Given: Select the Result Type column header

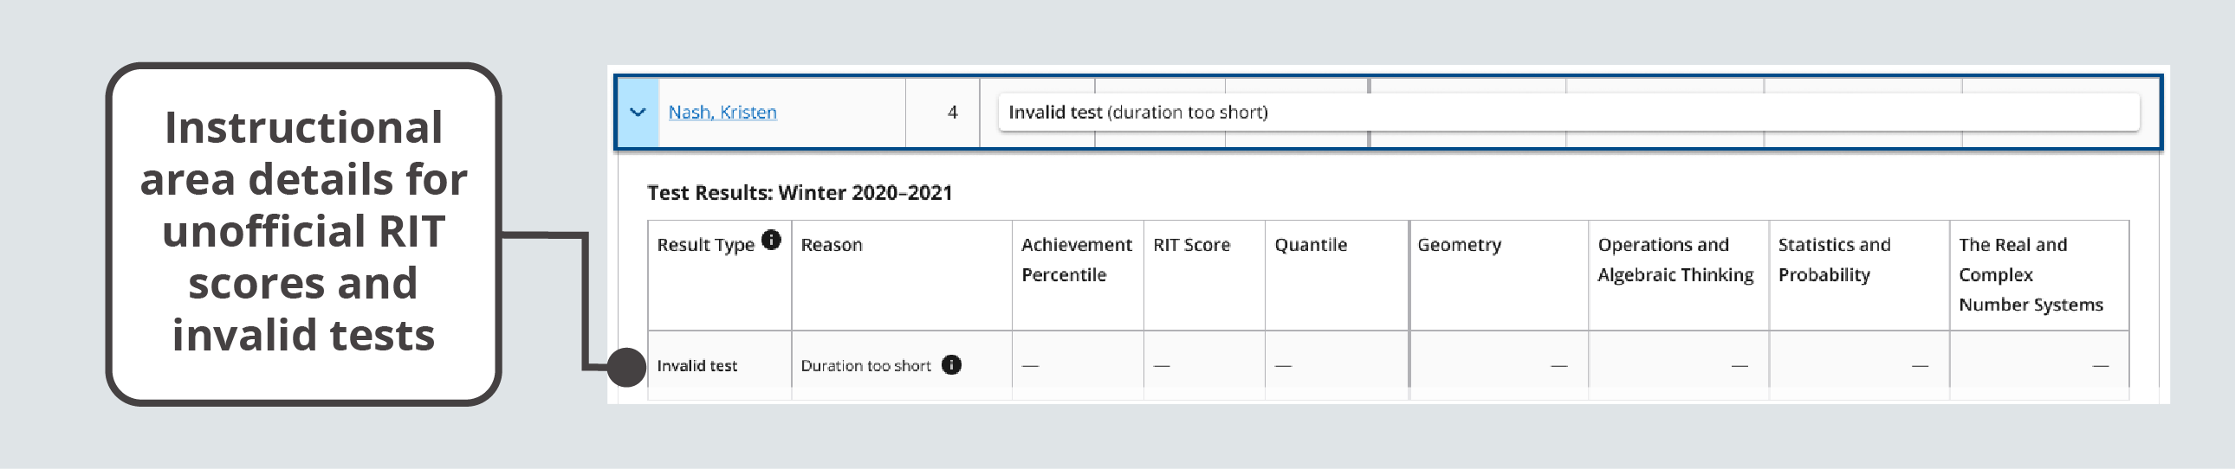Looking at the screenshot, I should (704, 246).
